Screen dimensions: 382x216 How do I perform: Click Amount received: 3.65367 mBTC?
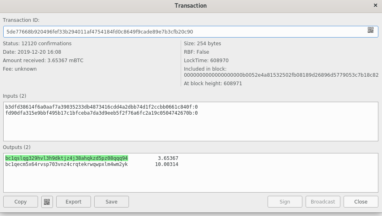(43, 60)
